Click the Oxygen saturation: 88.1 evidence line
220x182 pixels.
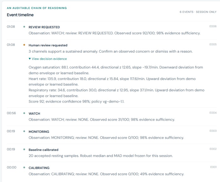116,70
